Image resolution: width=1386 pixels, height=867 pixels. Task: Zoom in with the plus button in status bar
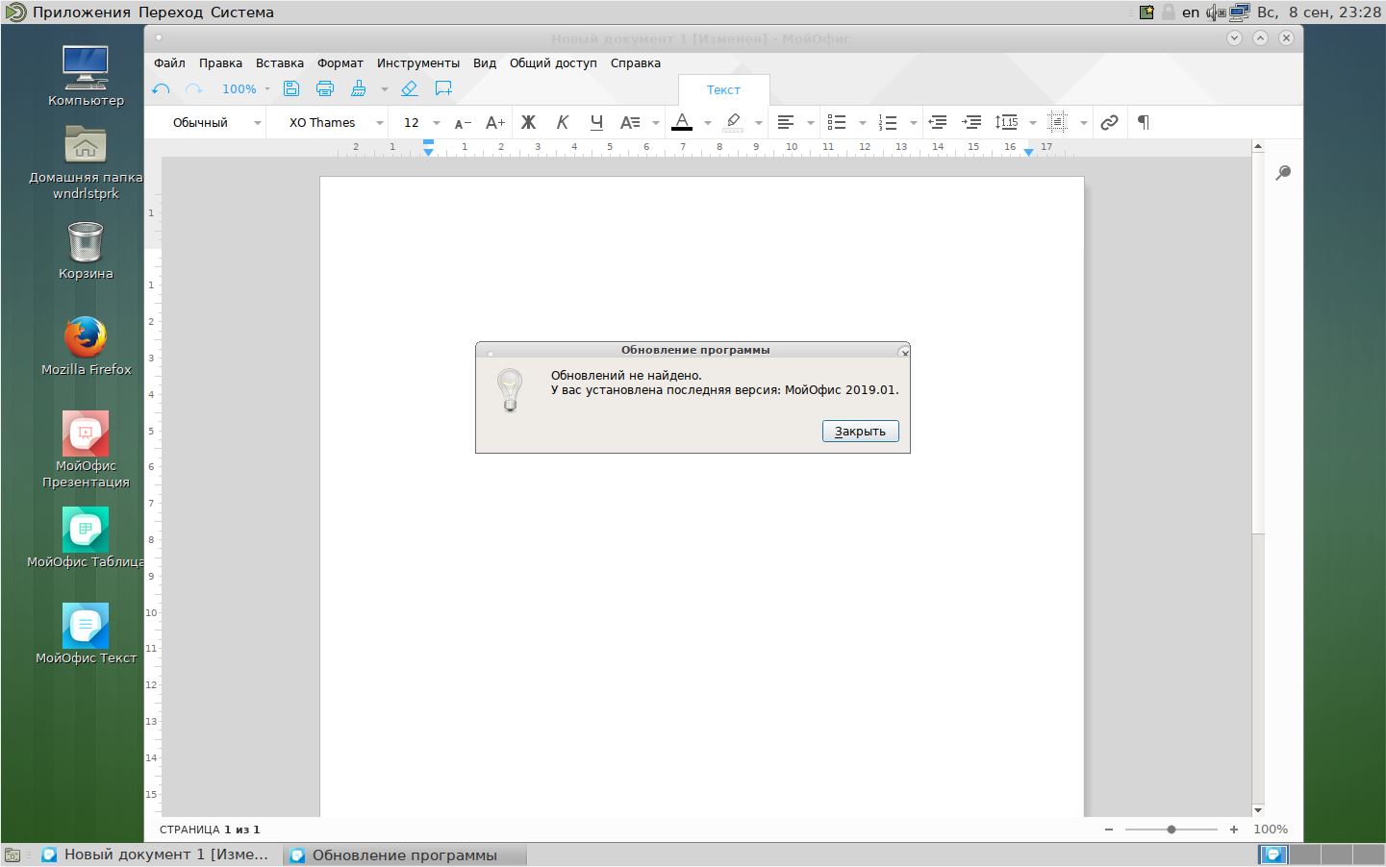coord(1234,829)
